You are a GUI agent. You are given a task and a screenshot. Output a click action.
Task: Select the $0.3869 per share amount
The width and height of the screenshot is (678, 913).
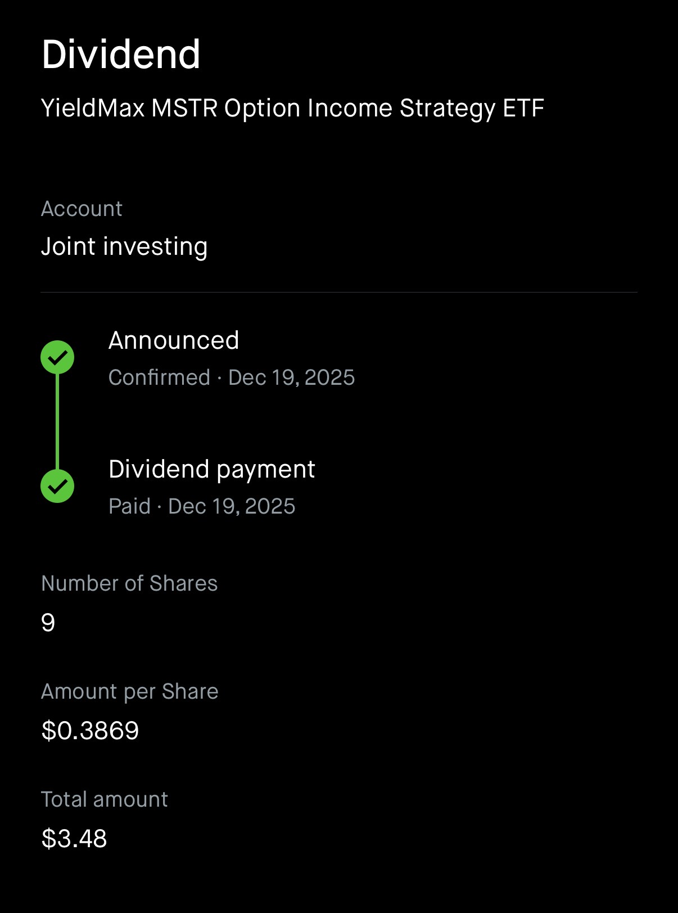(90, 731)
